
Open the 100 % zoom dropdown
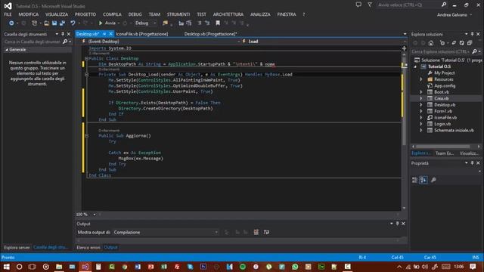tap(95, 215)
